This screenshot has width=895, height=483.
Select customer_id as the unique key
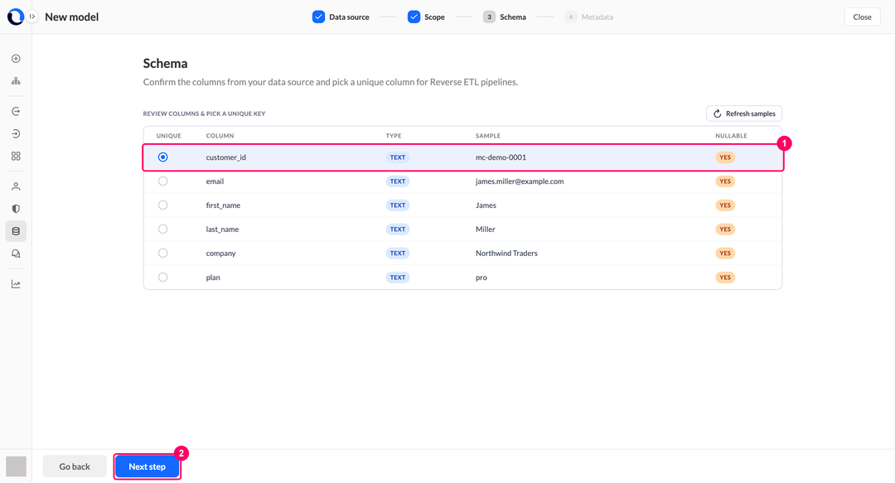tap(162, 157)
